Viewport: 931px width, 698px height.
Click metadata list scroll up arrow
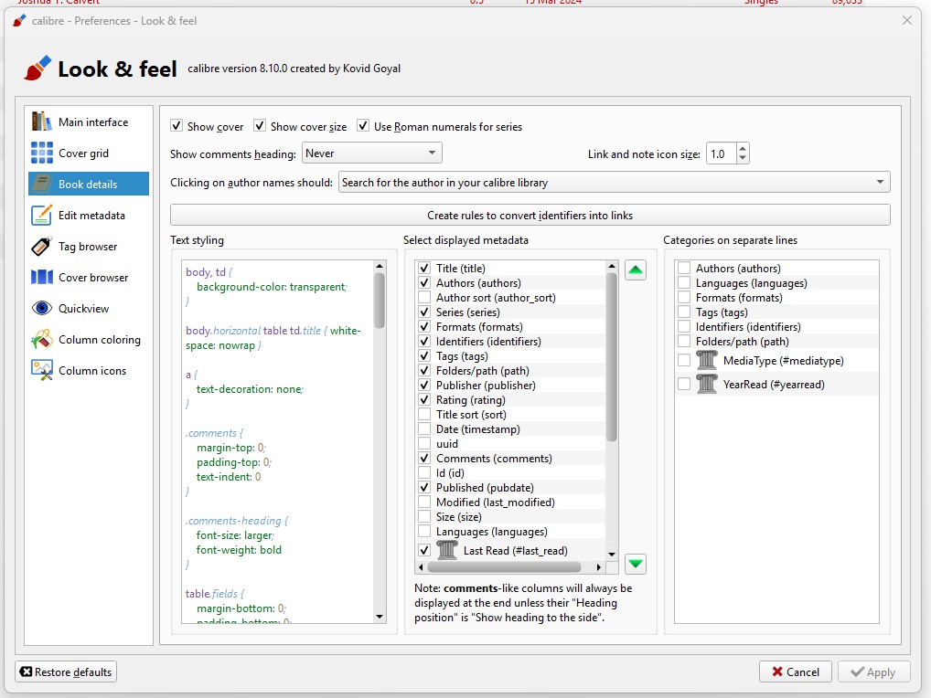coord(612,266)
